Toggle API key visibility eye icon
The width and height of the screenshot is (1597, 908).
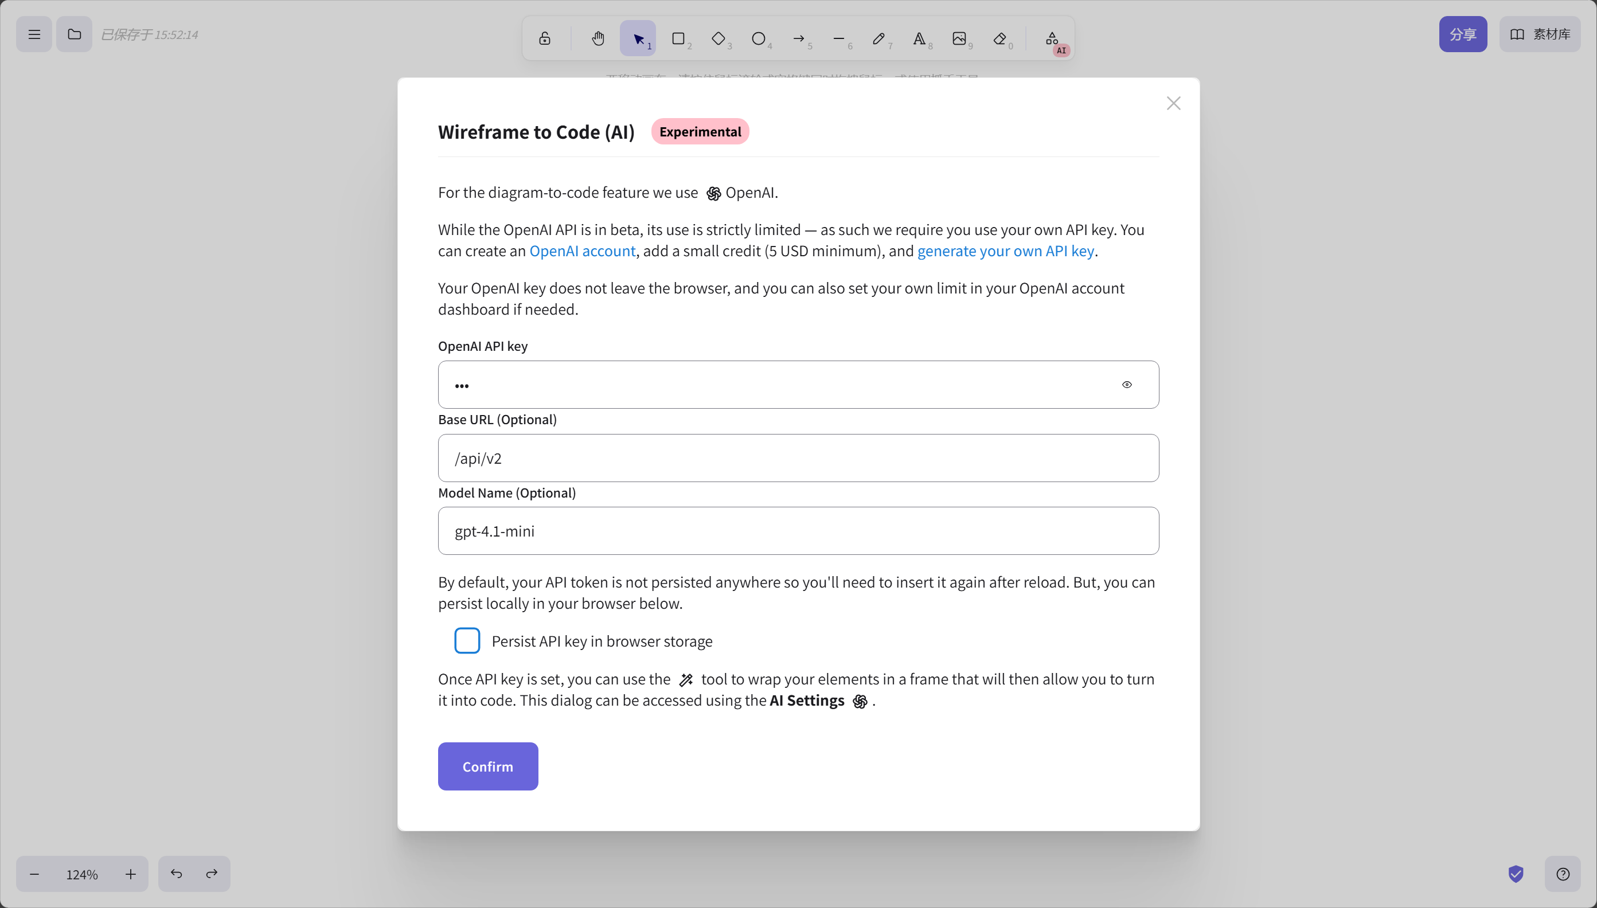(1127, 385)
